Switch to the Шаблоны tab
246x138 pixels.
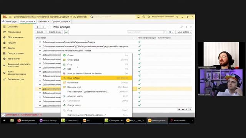[x=42, y=21]
